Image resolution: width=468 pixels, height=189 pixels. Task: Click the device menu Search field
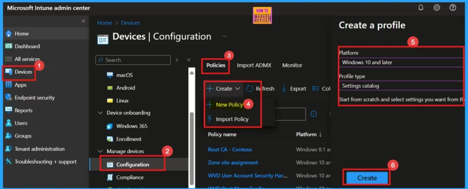coord(133,60)
